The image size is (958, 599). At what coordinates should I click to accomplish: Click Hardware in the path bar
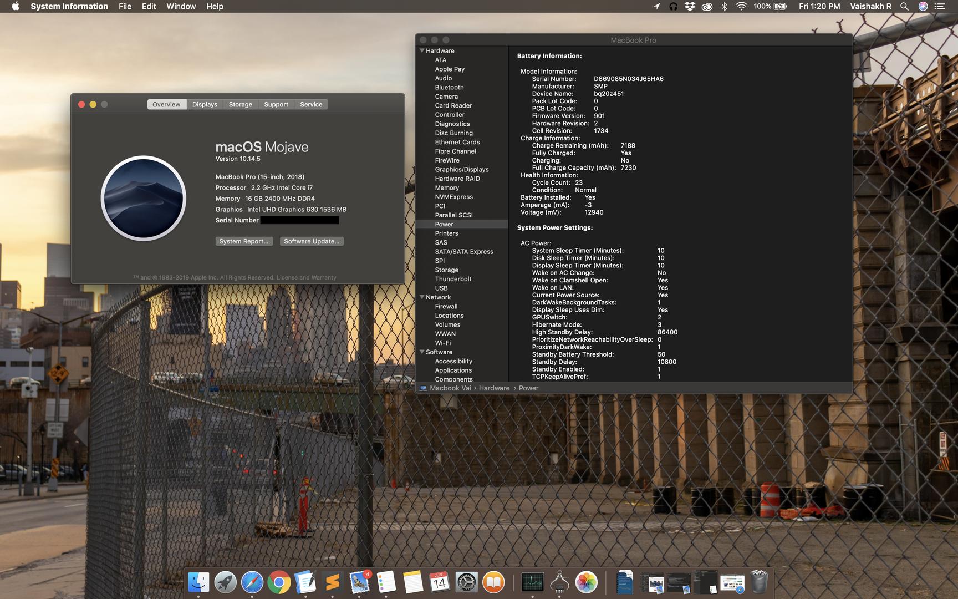(x=494, y=388)
